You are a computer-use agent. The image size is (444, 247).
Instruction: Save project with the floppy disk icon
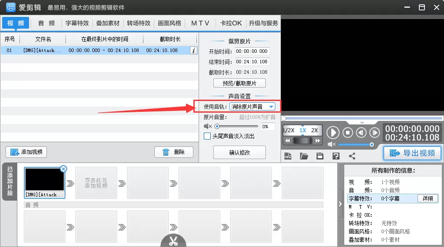click(320, 156)
